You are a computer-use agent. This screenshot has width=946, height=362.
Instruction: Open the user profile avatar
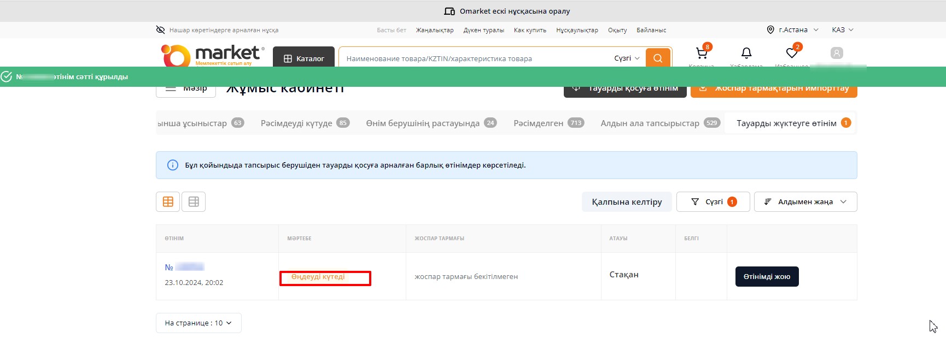pos(836,54)
